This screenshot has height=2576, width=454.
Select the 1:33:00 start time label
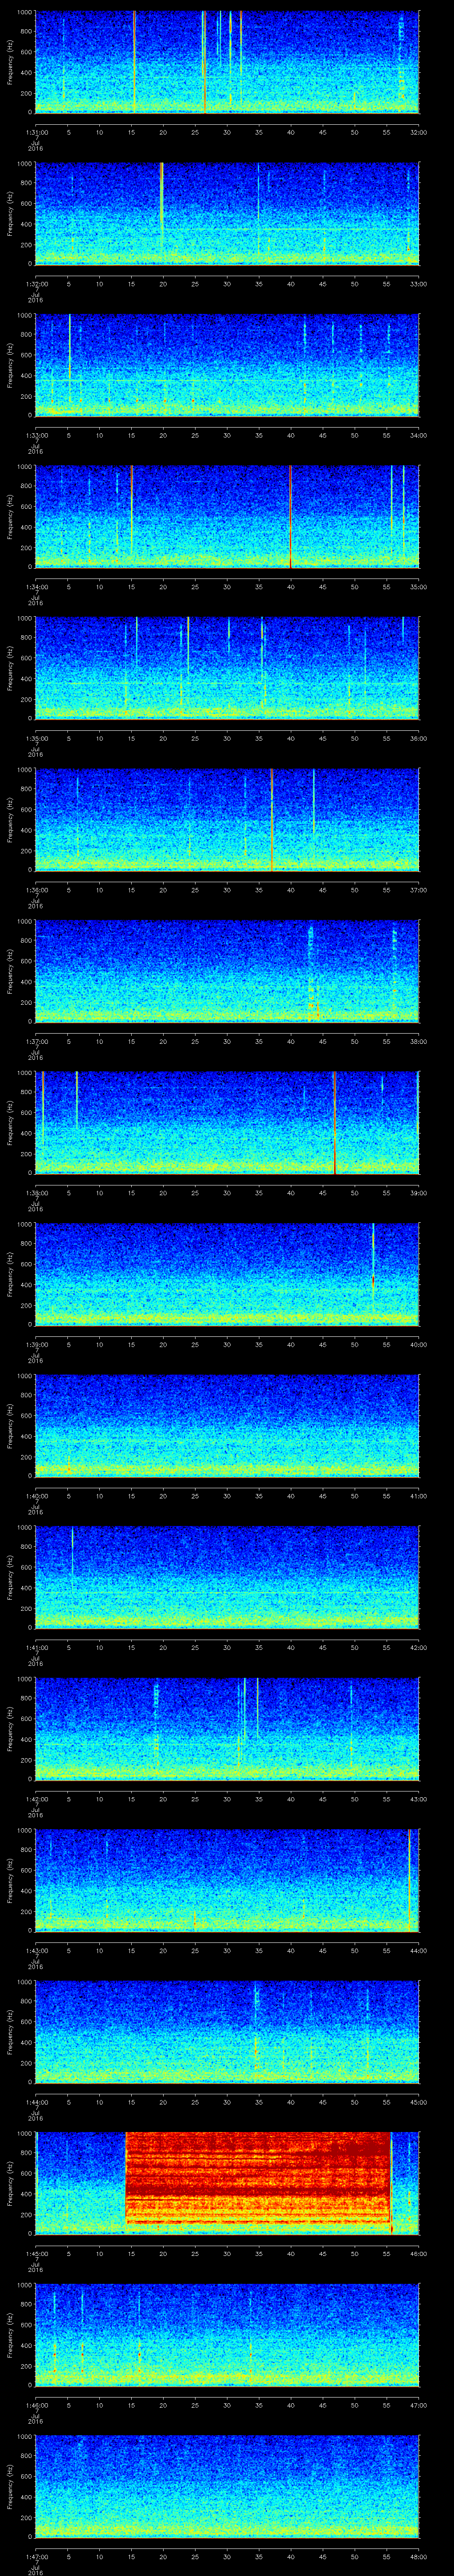click(36, 435)
